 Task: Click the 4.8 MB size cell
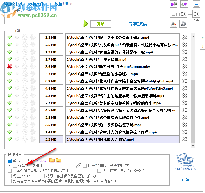click(51, 88)
